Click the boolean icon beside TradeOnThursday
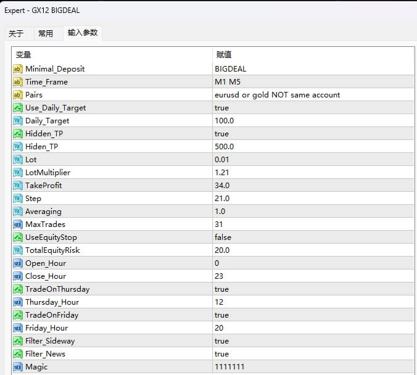The width and height of the screenshot is (417, 375). click(17, 289)
